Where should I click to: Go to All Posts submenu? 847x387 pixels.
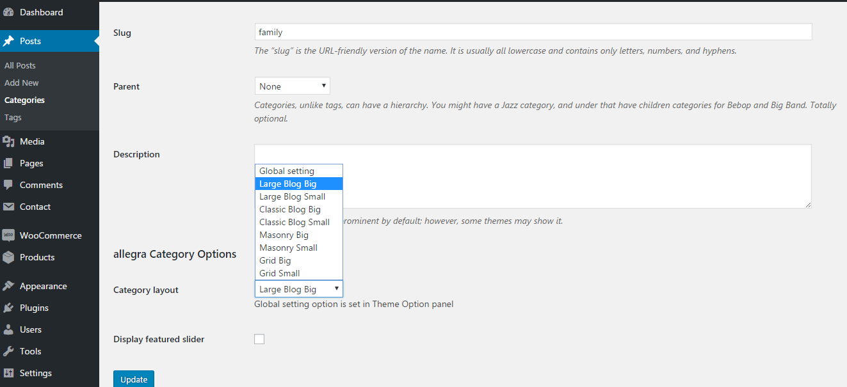[x=20, y=65]
